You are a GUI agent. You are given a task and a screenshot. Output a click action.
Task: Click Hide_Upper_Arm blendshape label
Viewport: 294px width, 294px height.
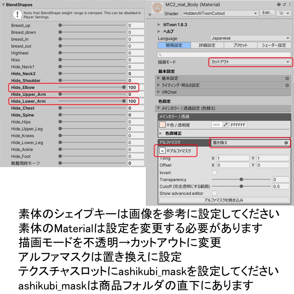click(28, 94)
